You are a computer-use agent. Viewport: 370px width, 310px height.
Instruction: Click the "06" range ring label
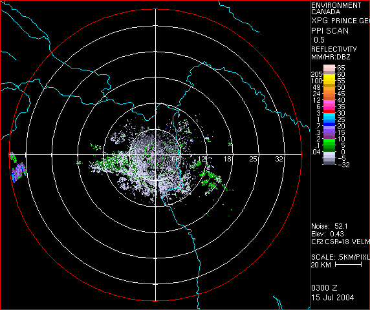click(176, 159)
